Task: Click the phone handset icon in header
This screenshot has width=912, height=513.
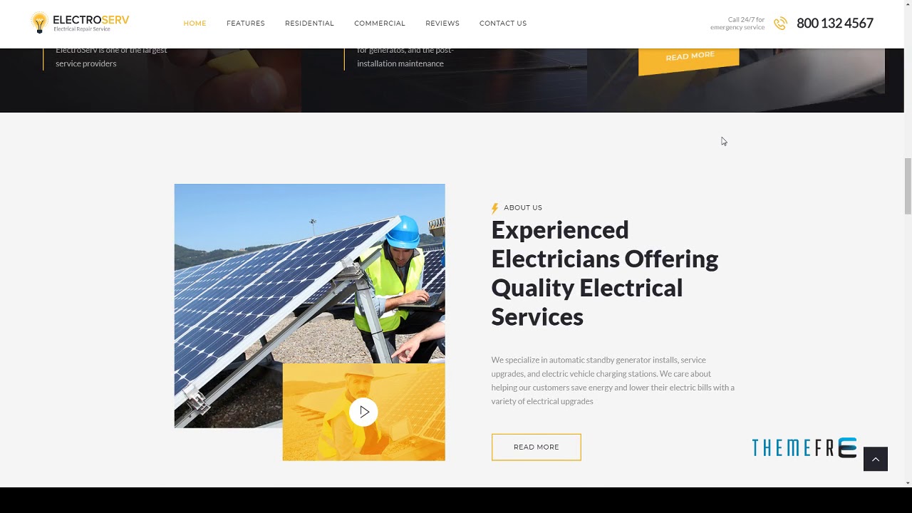Action: [780, 24]
